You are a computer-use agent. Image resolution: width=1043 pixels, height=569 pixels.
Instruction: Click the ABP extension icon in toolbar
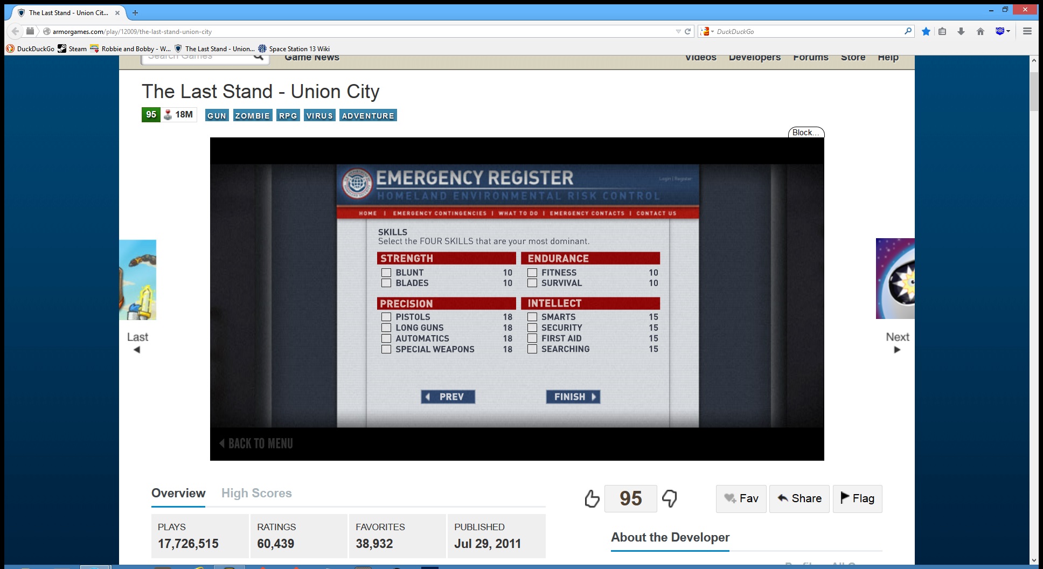[x=1000, y=31]
